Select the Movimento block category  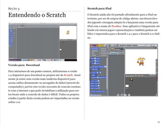click(x=95, y=49)
